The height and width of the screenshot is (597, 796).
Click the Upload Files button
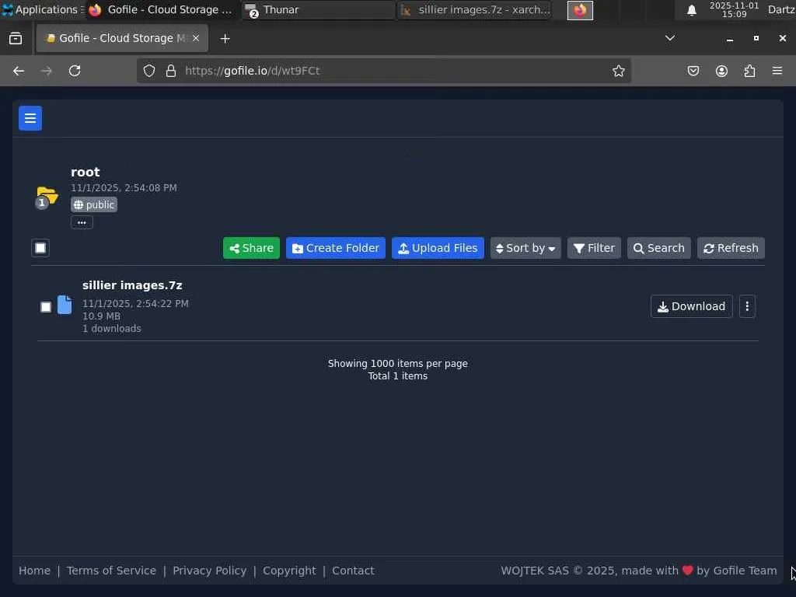pos(438,248)
